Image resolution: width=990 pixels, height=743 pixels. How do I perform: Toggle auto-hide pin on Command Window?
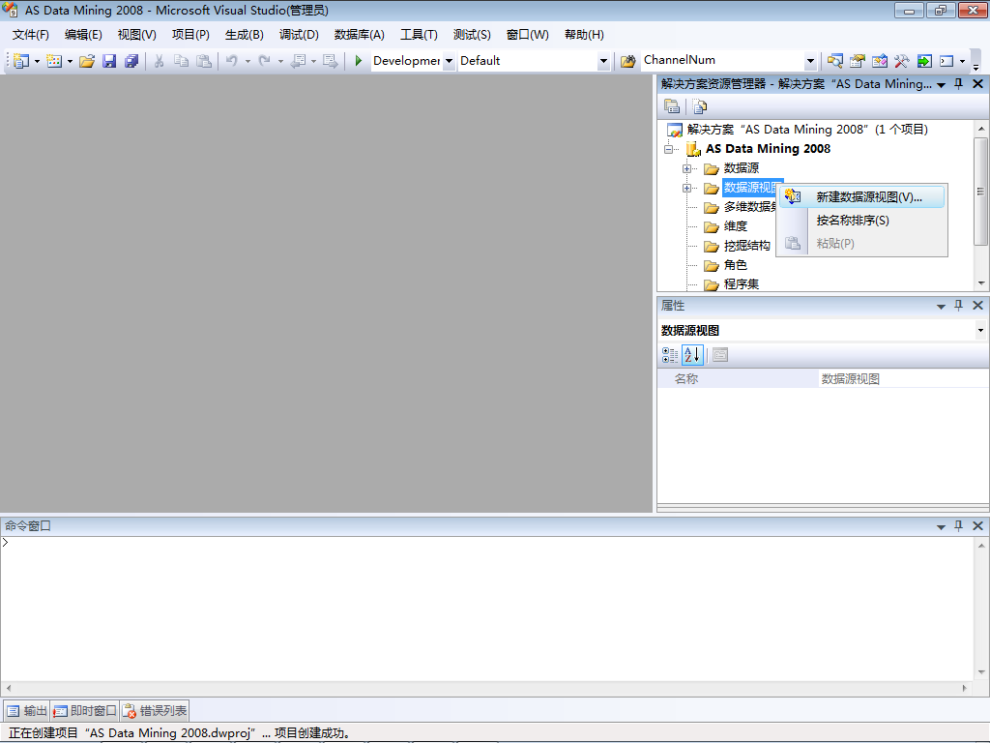[x=958, y=525]
